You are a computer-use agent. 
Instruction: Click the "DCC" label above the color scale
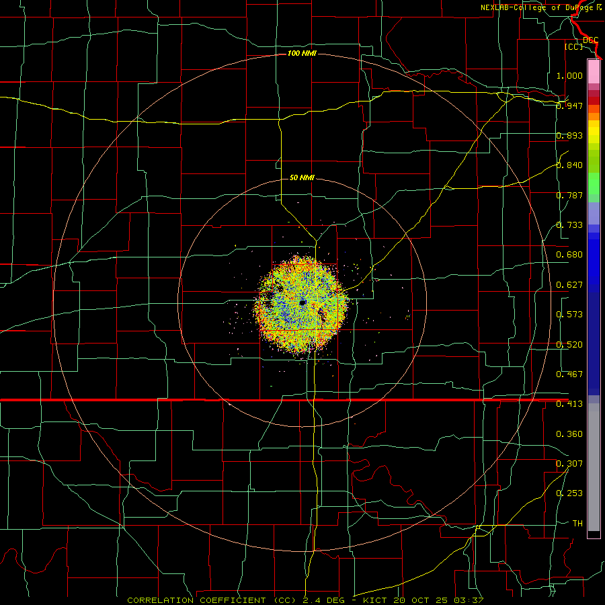tap(590, 40)
